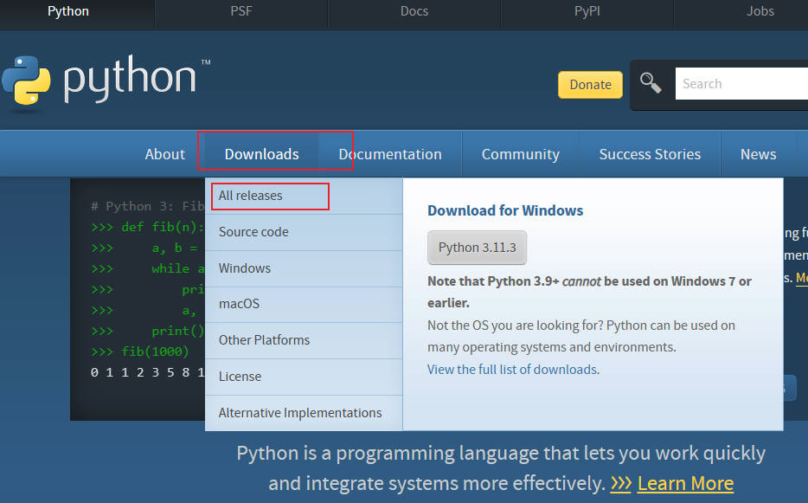
Task: Open the Documentation navigation menu
Action: [390, 154]
